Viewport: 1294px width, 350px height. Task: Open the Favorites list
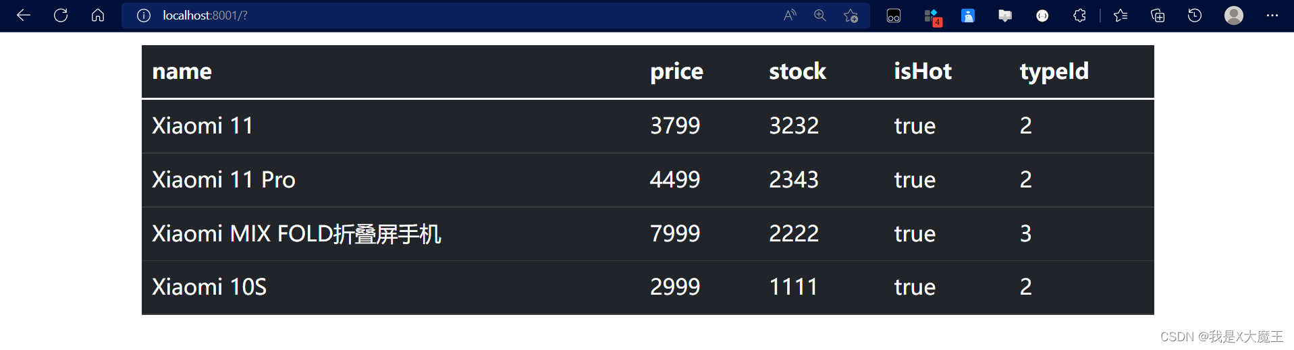pos(1121,16)
